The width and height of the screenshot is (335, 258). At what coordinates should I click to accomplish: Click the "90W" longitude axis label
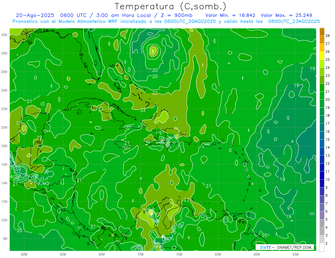click(24, 254)
